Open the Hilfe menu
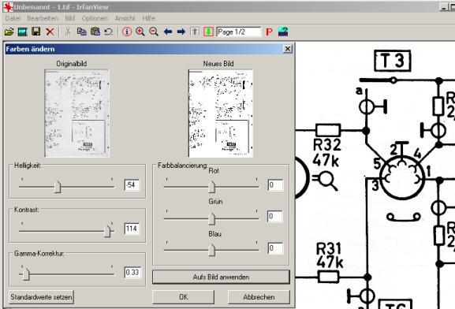 (x=148, y=18)
